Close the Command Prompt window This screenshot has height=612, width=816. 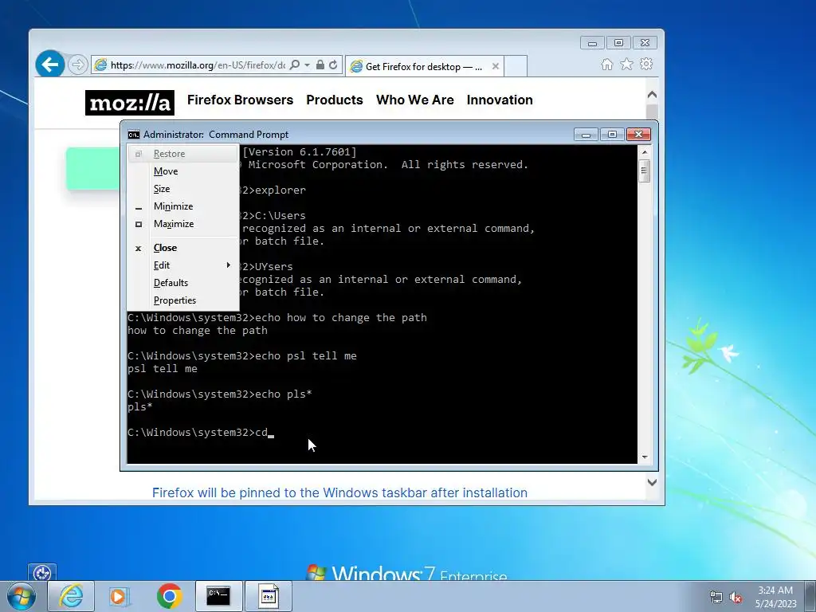(x=638, y=135)
